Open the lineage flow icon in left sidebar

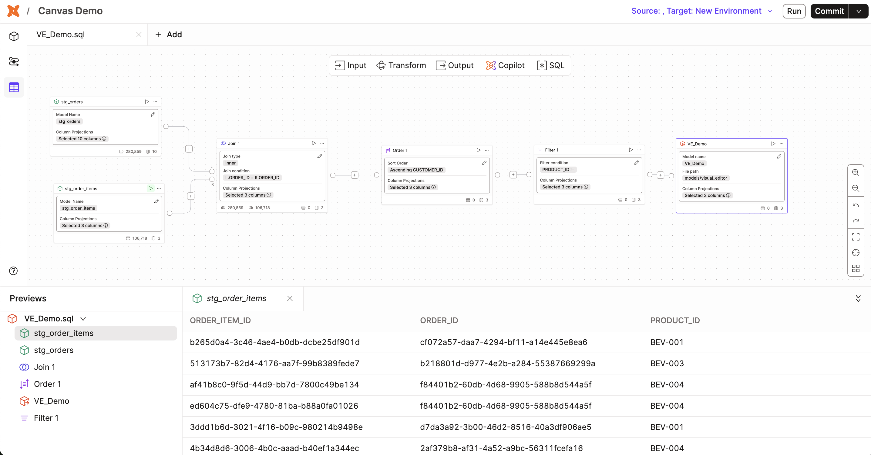coord(14,62)
